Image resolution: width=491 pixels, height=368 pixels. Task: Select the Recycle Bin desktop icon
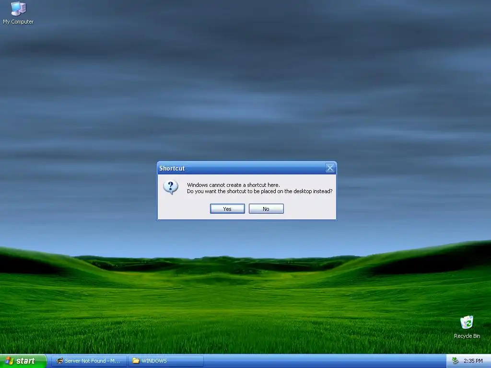pyautogui.click(x=467, y=327)
